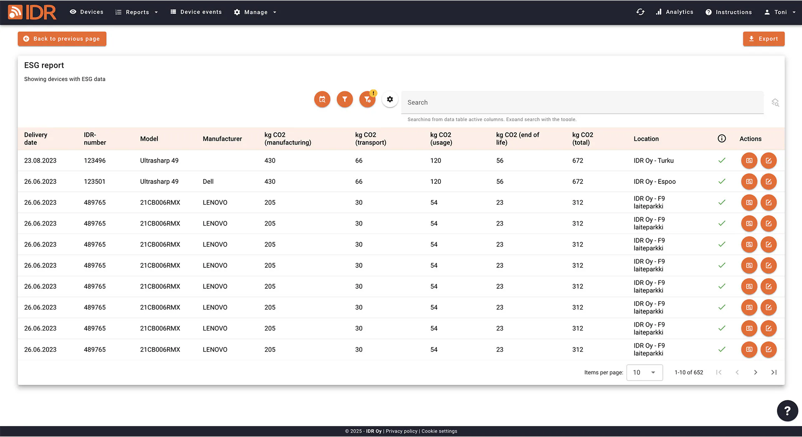Viewport: 802px width, 437px height.
Task: Open the Devices menu item
Action: (x=86, y=12)
